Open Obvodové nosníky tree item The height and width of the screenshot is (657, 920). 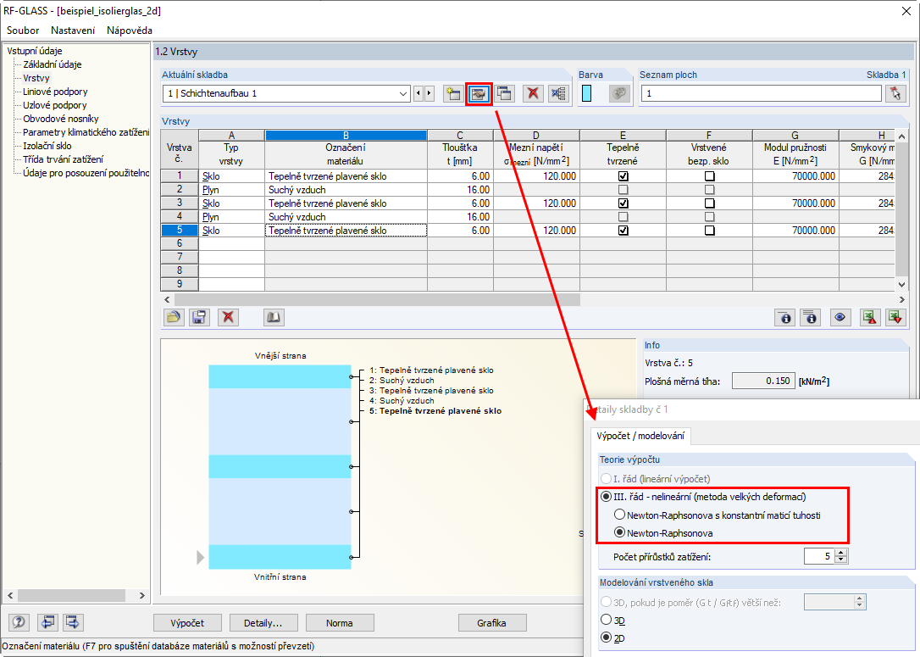pyautogui.click(x=61, y=119)
